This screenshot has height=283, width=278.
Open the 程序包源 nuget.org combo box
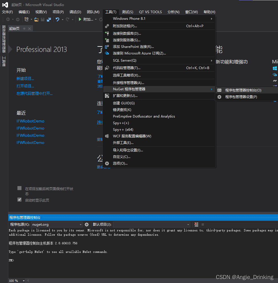point(57,225)
